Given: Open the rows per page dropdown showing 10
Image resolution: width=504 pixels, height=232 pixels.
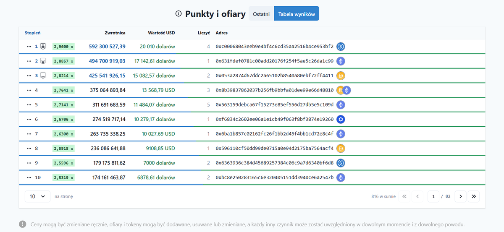Looking at the screenshot, I should tap(38, 196).
